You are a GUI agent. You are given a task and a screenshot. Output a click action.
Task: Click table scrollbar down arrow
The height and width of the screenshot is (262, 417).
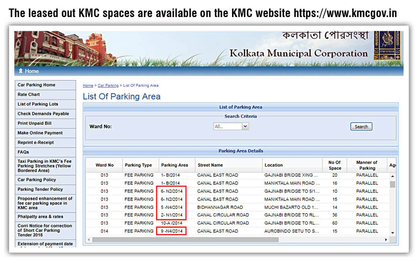tap(392, 233)
